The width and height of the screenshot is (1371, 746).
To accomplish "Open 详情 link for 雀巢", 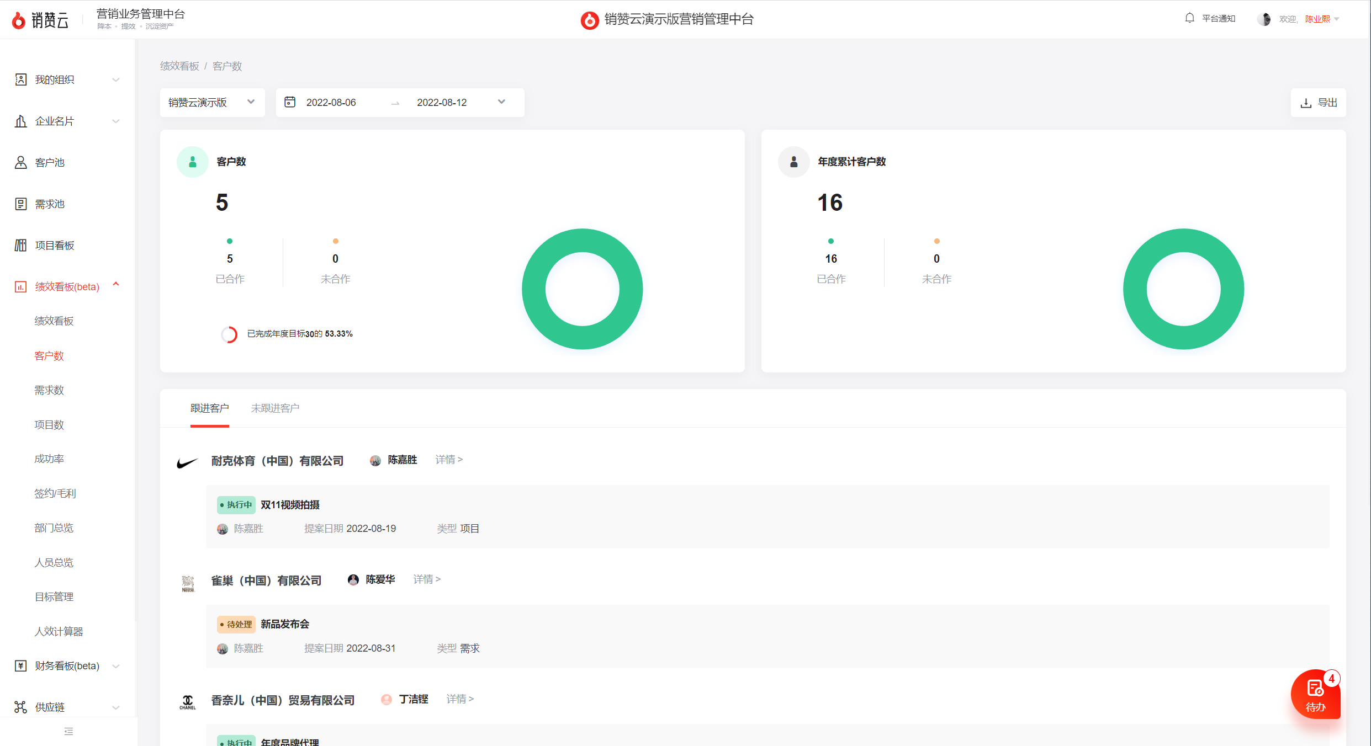I will click(x=427, y=579).
